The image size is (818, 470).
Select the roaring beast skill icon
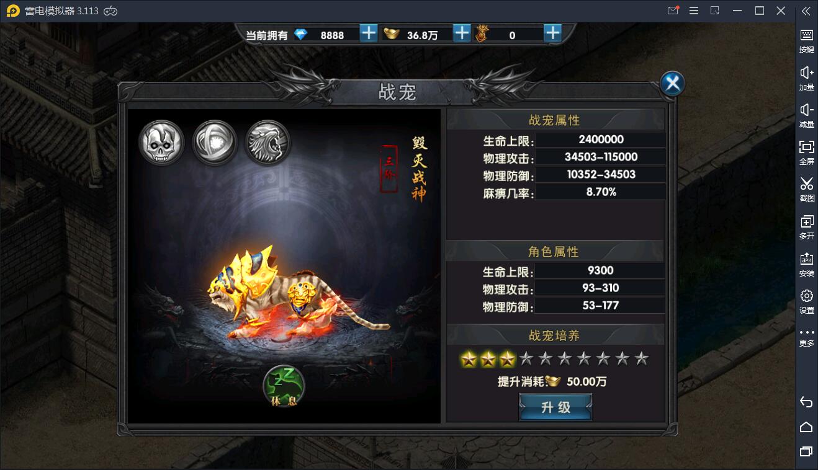pos(268,142)
